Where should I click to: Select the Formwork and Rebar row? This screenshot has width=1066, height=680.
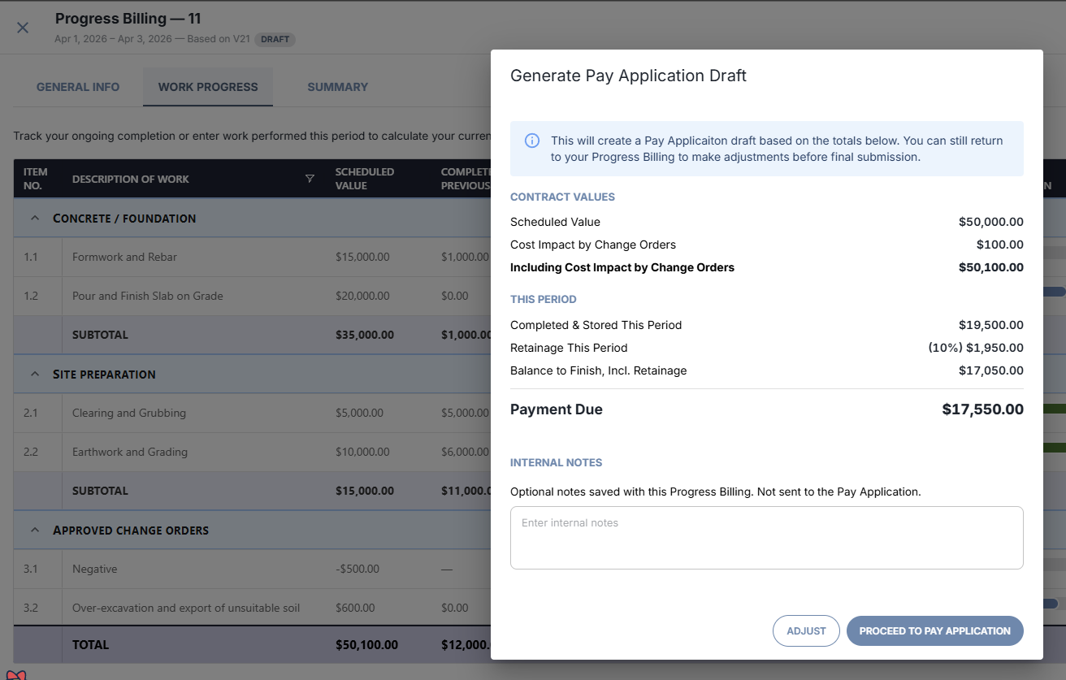[252, 257]
